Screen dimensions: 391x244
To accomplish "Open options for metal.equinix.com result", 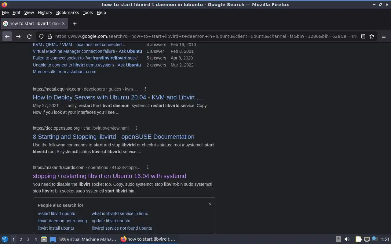I will [x=145, y=89].
